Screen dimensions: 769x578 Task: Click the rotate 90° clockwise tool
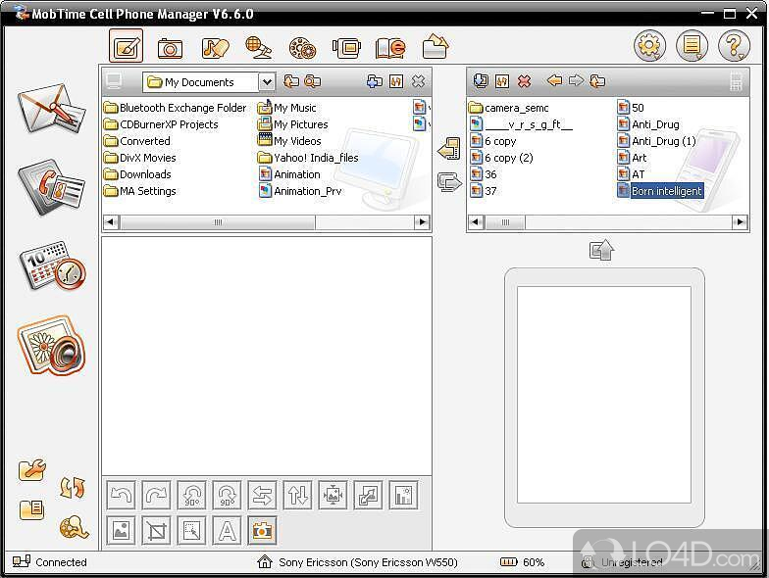227,496
